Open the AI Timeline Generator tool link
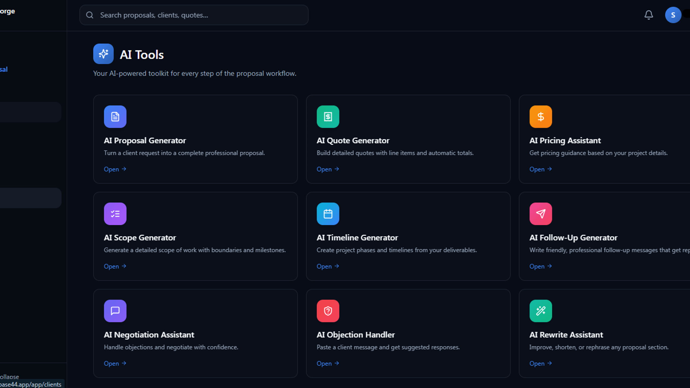 pyautogui.click(x=328, y=266)
